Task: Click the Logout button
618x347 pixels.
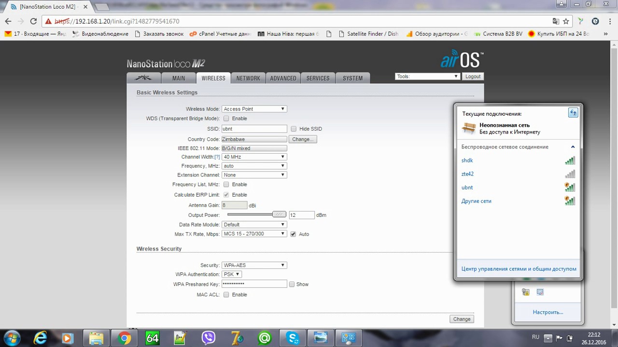Action: click(473, 77)
